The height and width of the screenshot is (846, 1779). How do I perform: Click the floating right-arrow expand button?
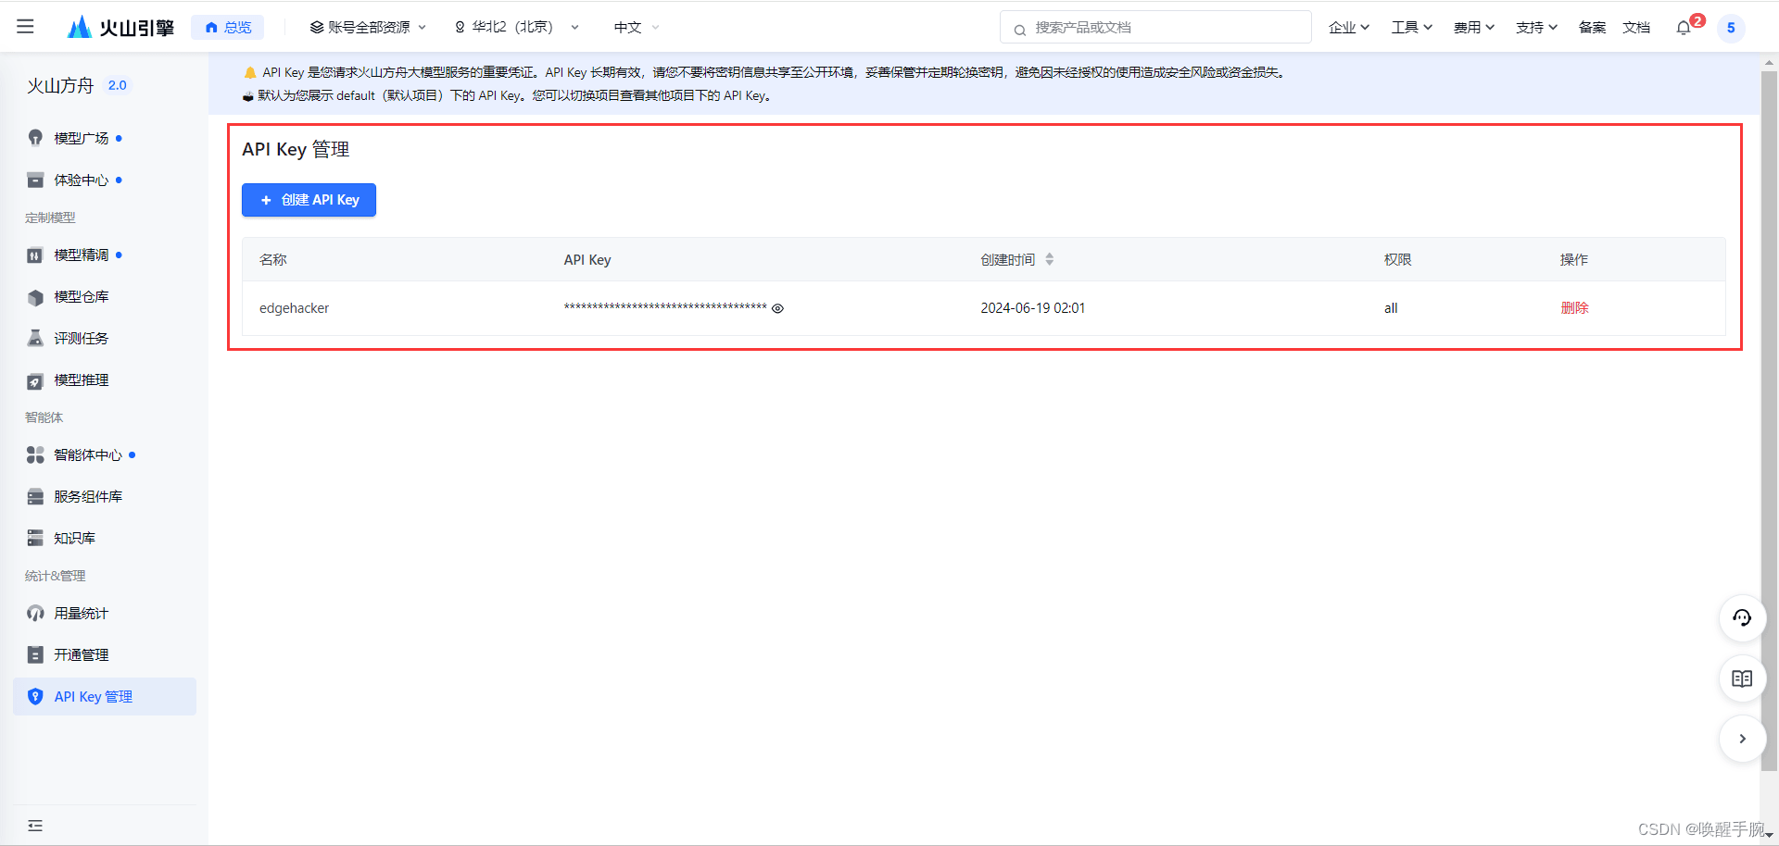coord(1742,739)
